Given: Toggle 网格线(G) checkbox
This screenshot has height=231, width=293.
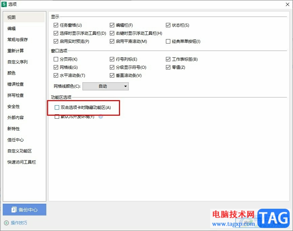Looking at the screenshot, I should 56,67.
